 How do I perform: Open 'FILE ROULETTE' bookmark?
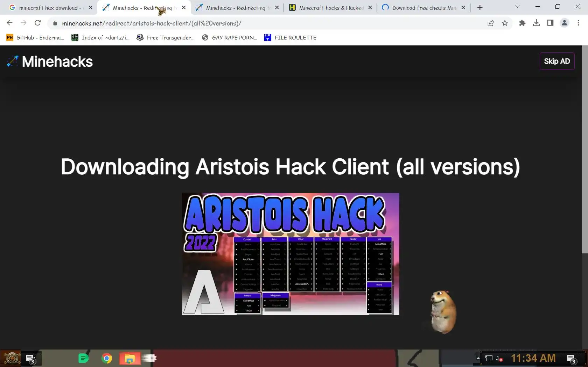(x=290, y=37)
